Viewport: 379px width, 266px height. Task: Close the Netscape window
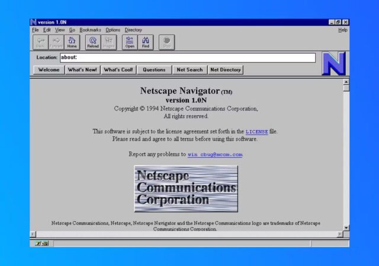pos(346,22)
